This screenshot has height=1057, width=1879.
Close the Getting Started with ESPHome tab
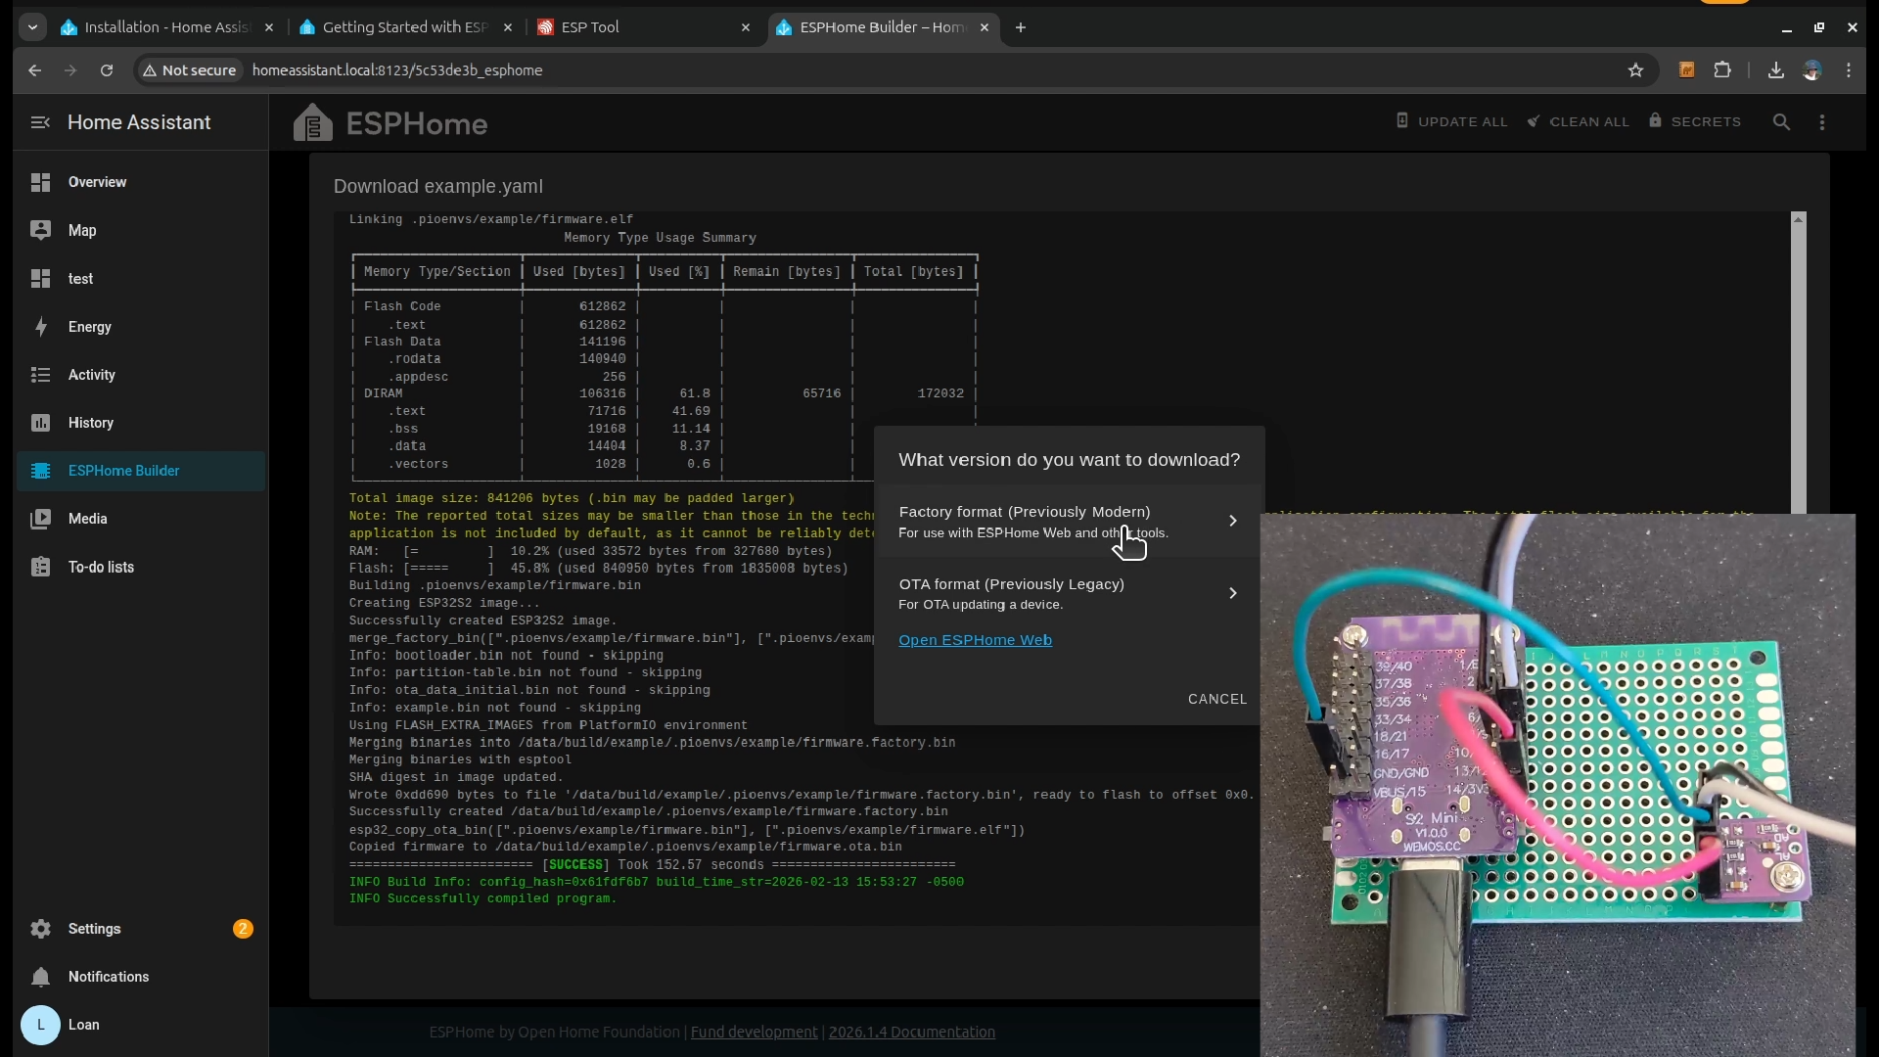pos(508,27)
